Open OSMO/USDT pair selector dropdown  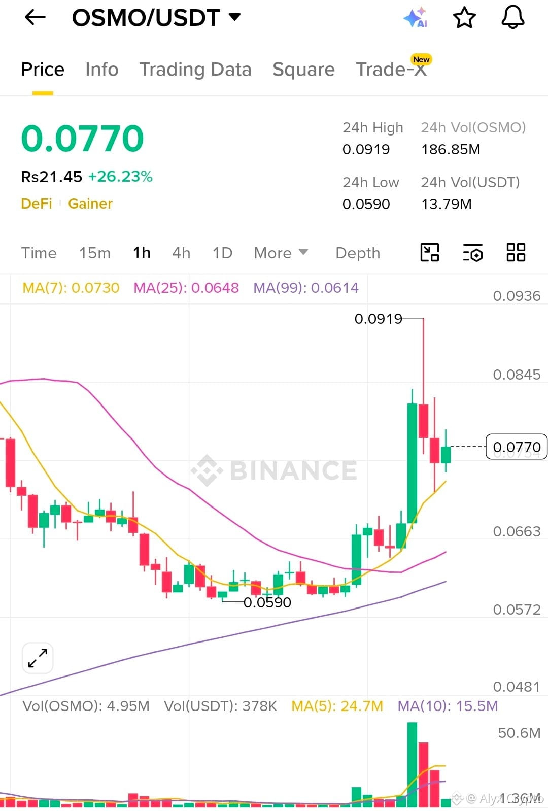[x=156, y=18]
